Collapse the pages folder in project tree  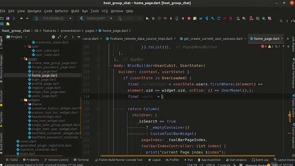click(x=21, y=59)
